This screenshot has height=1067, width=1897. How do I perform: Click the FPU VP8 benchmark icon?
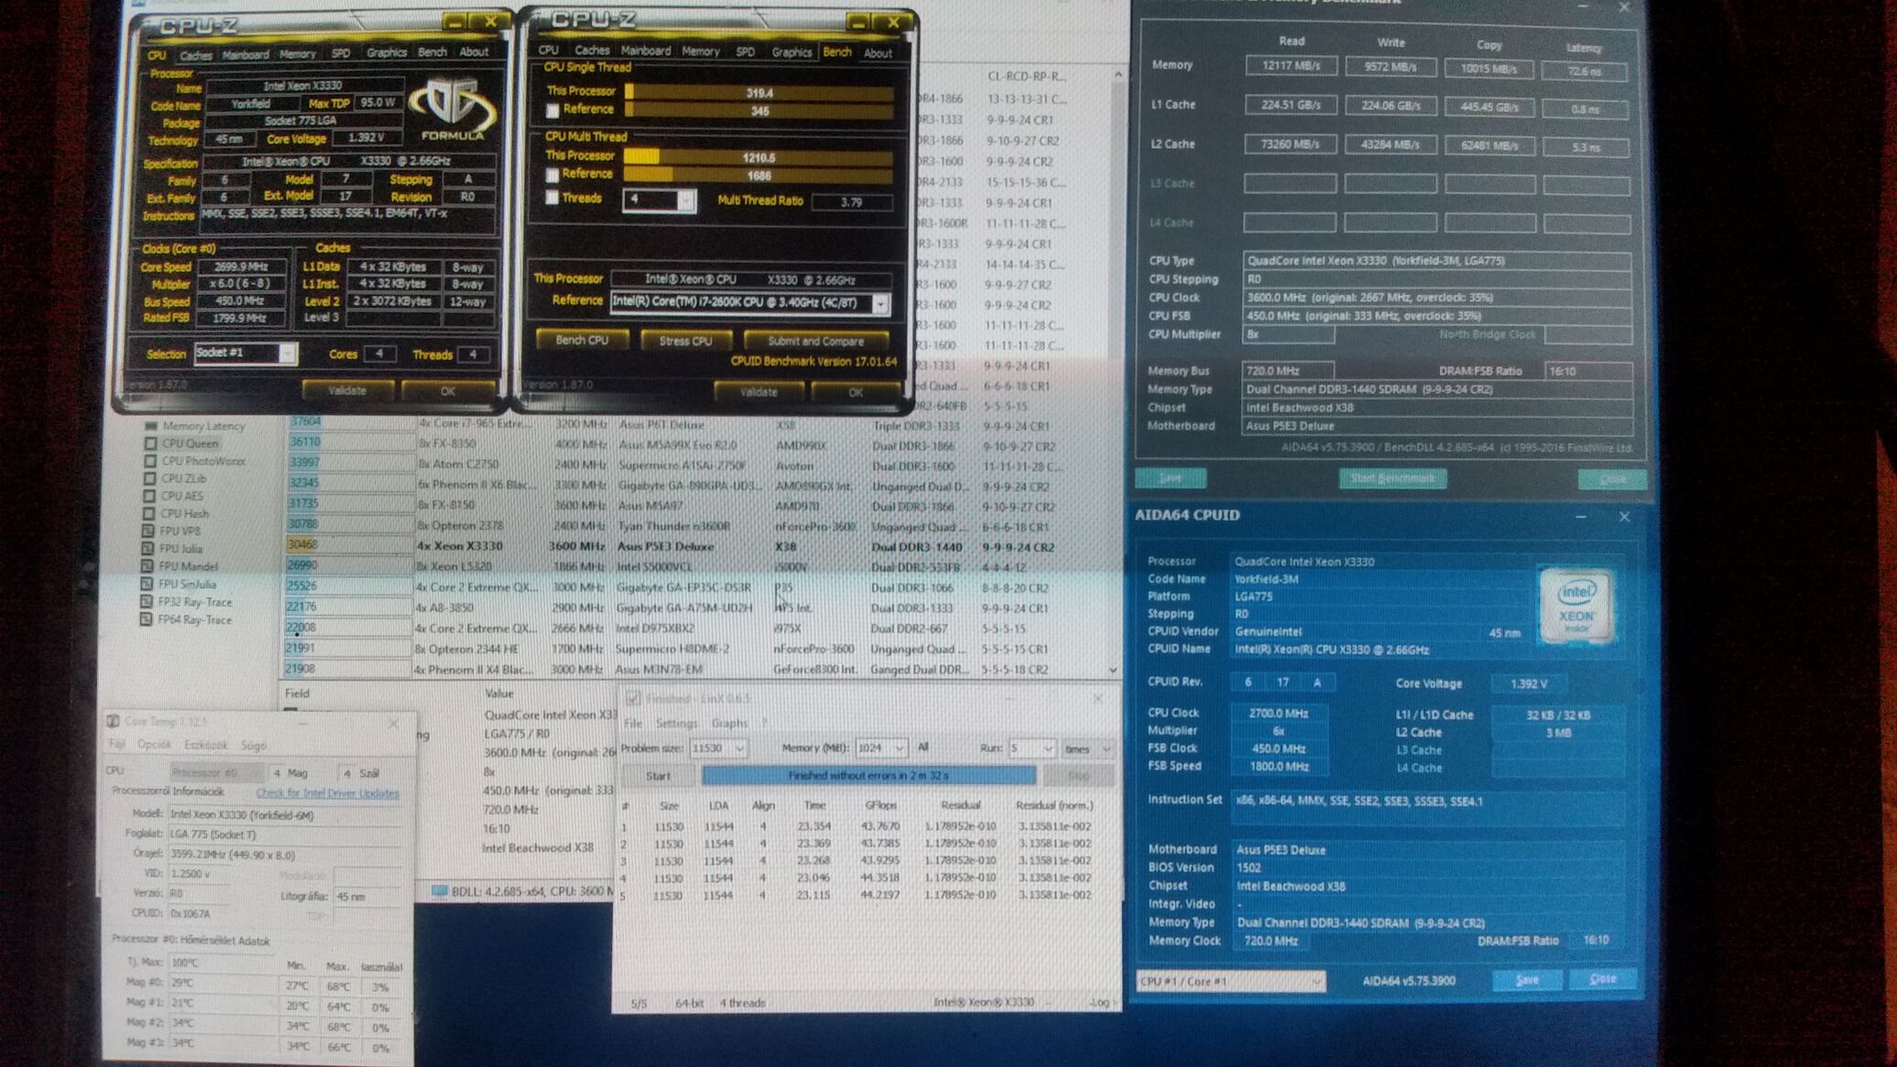point(147,531)
